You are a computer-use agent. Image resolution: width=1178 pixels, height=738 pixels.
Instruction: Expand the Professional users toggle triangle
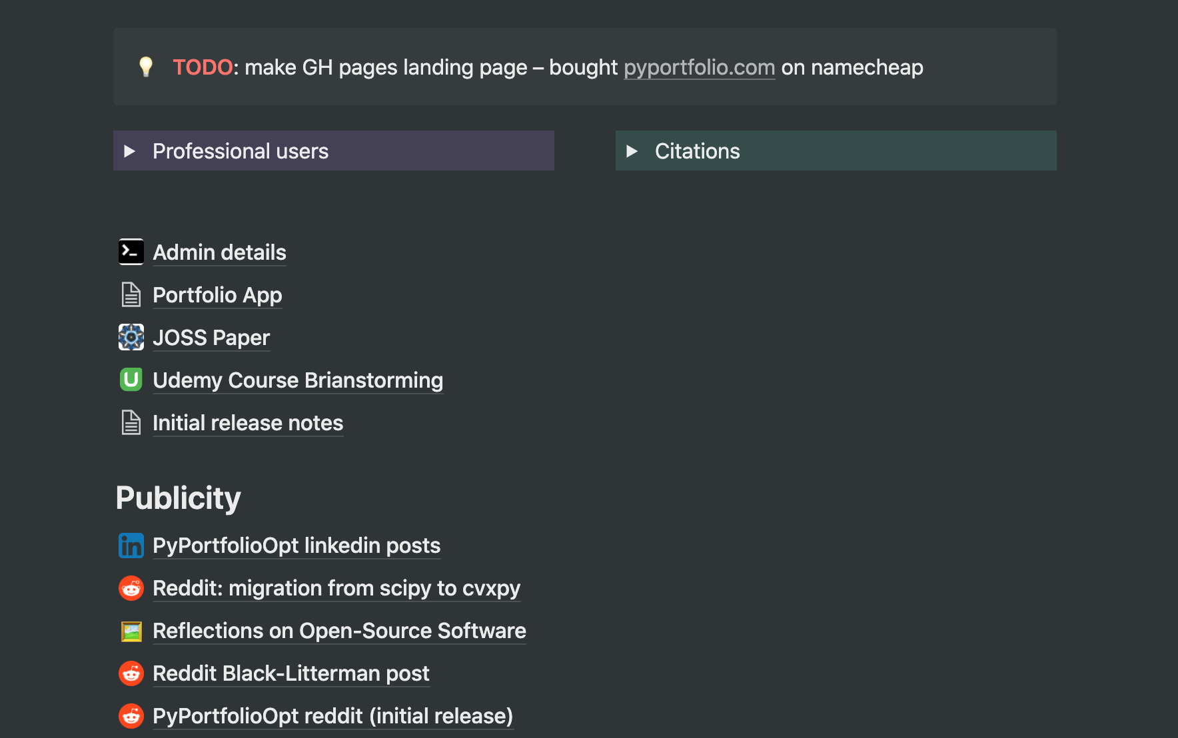[130, 151]
